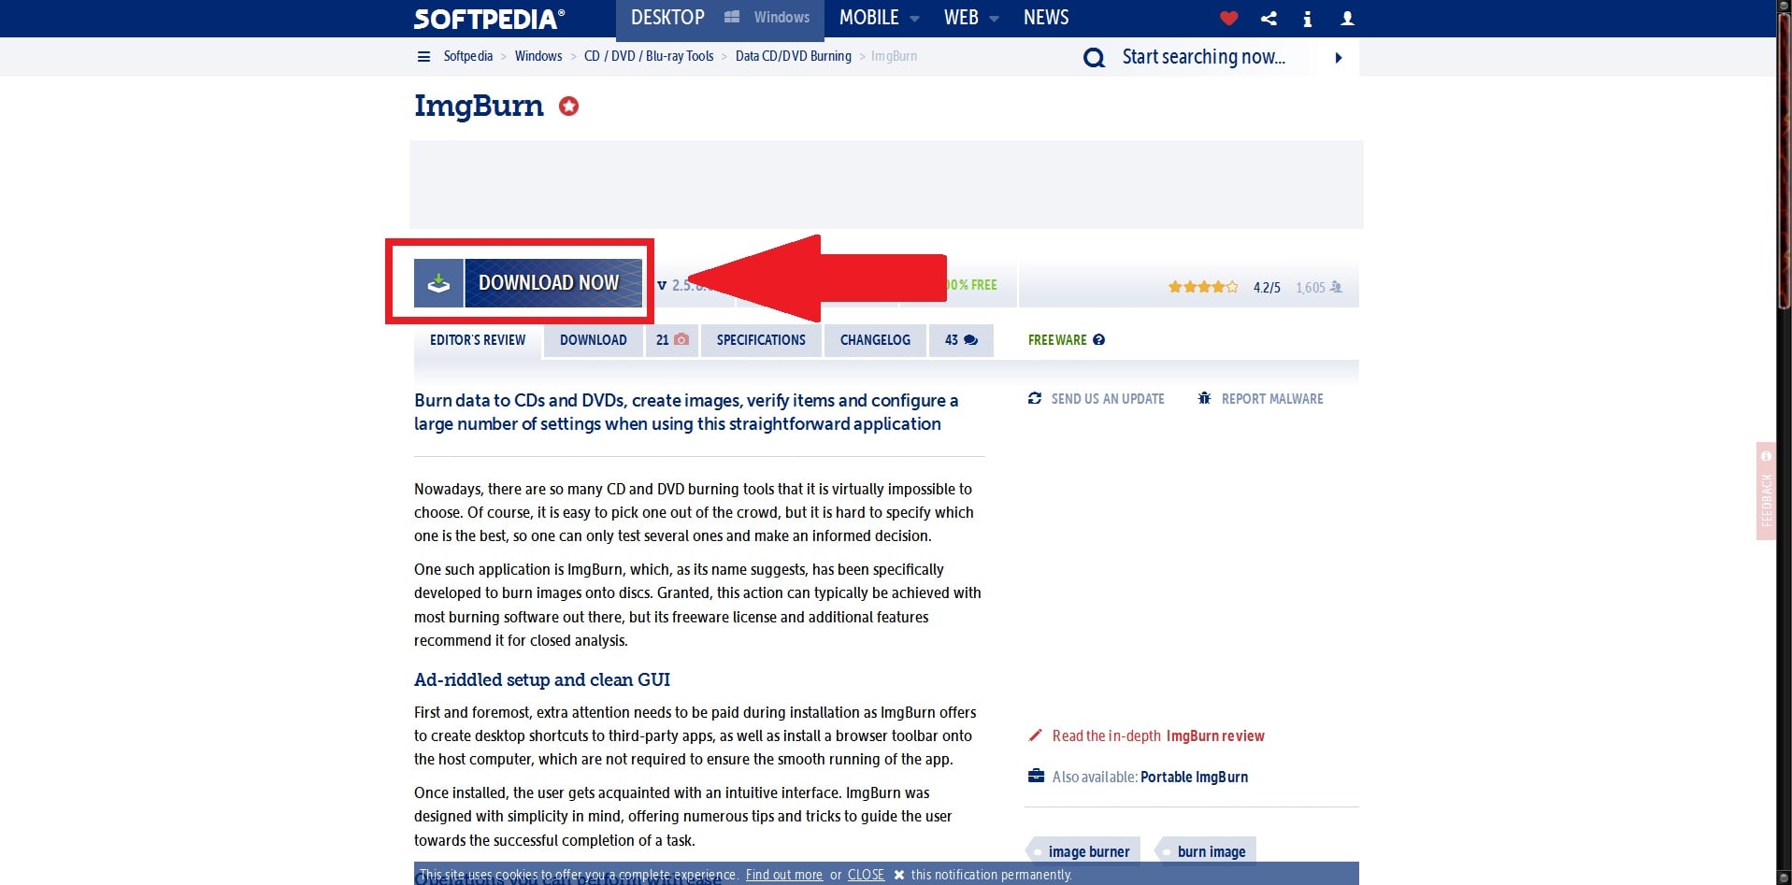Click the red star badge beside ImgBurn

[x=568, y=107]
